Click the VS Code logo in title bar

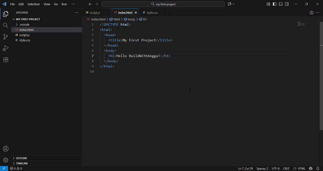4,4
